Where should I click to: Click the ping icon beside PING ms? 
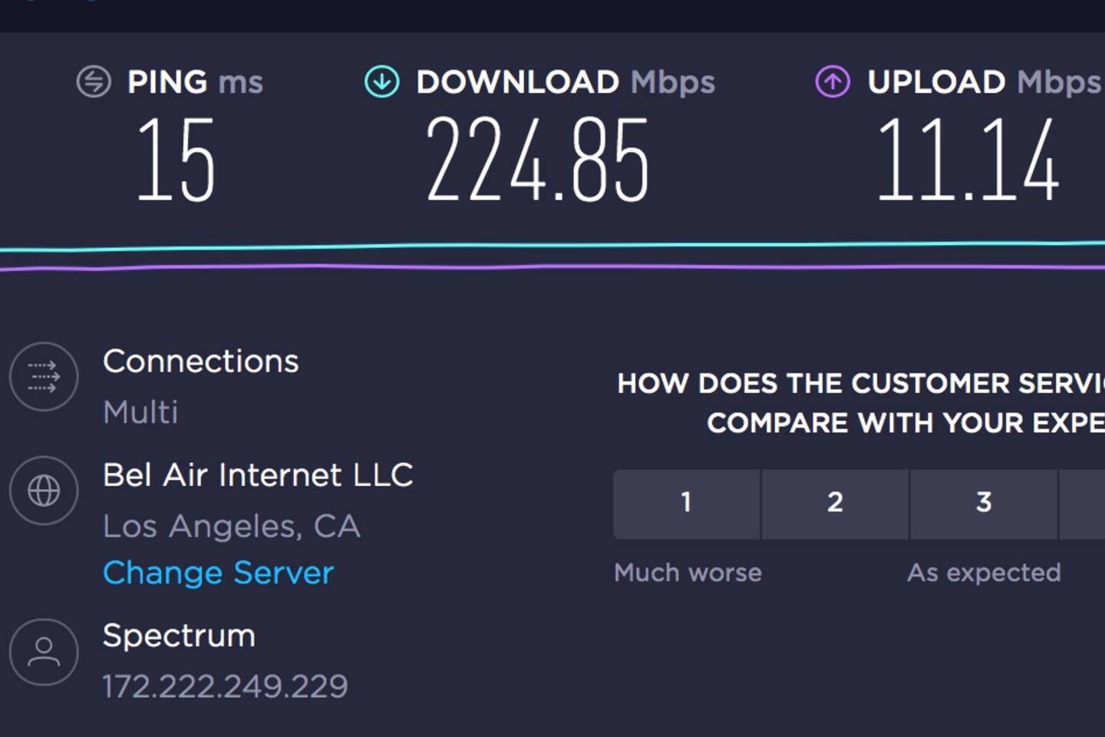click(x=94, y=81)
